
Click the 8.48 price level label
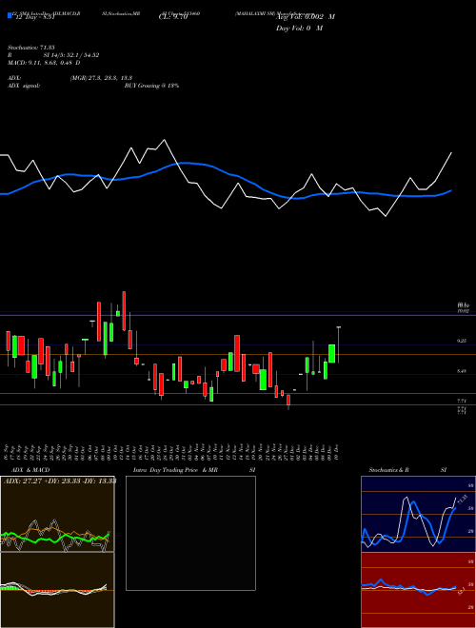(463, 371)
